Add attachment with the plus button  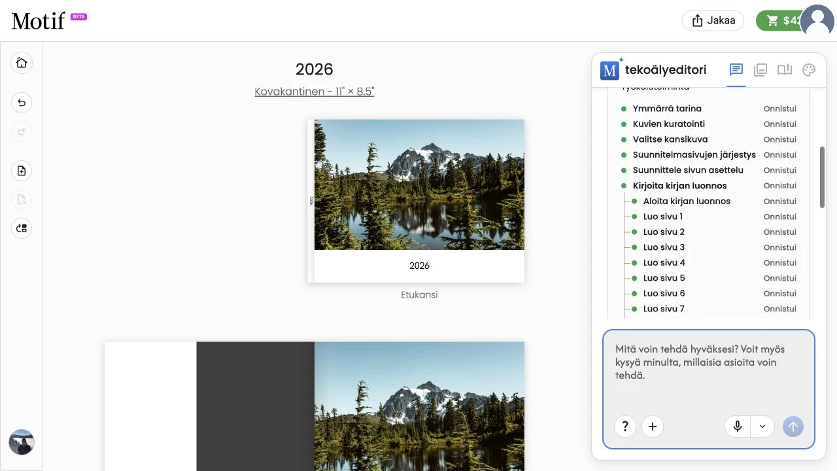pos(653,427)
